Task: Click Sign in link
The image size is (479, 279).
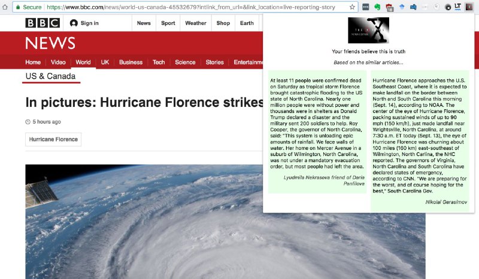Action: coord(89,23)
